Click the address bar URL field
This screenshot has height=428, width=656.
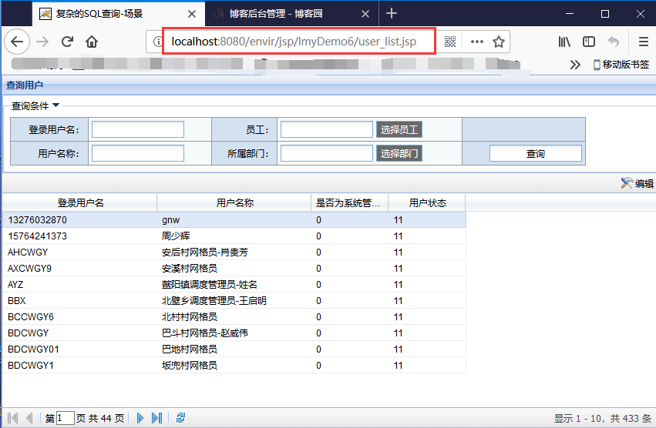294,42
